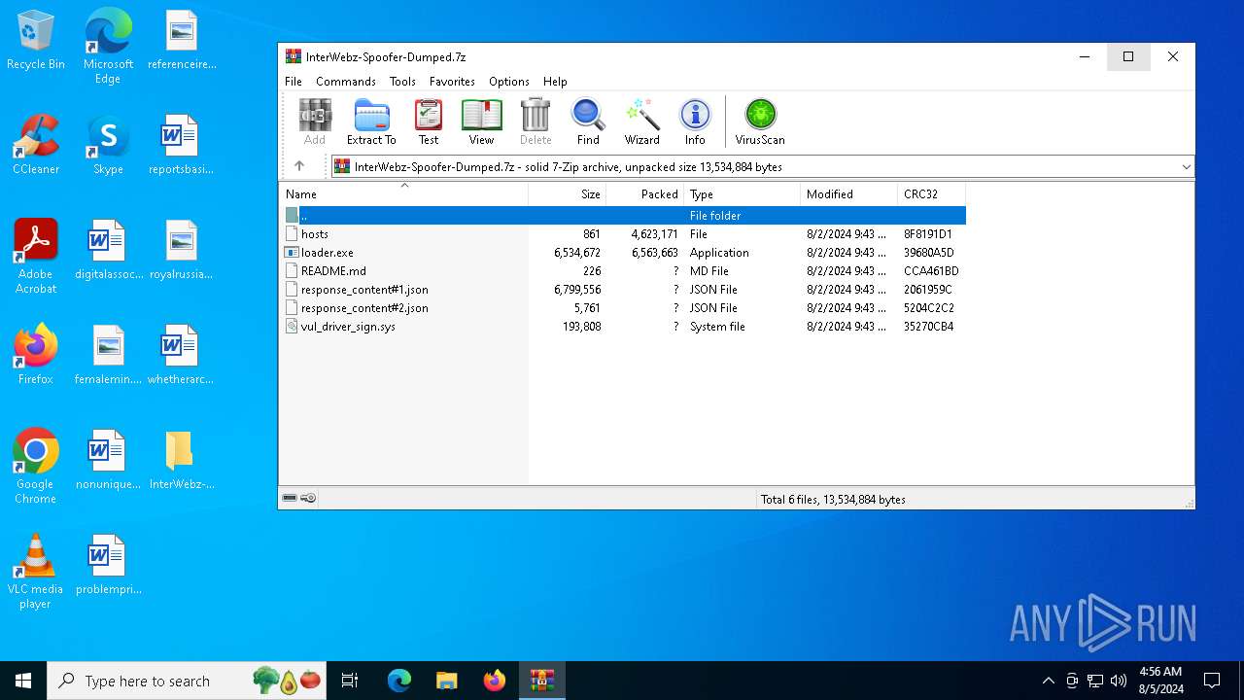This screenshot has width=1244, height=700.
Task: Select README.md file
Action: [x=623, y=270]
